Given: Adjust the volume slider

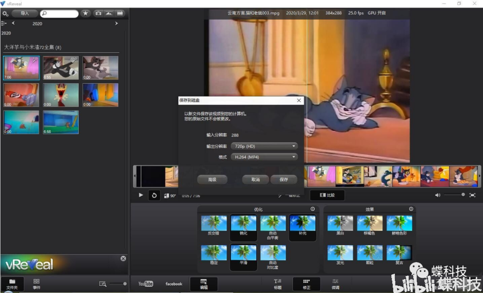Looking at the screenshot, I should [x=454, y=195].
